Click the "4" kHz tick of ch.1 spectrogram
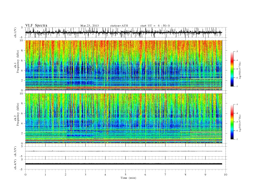 tap(22, 70)
